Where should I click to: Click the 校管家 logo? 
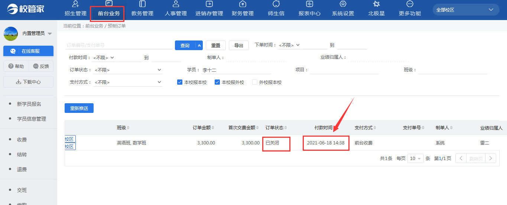(26, 9)
